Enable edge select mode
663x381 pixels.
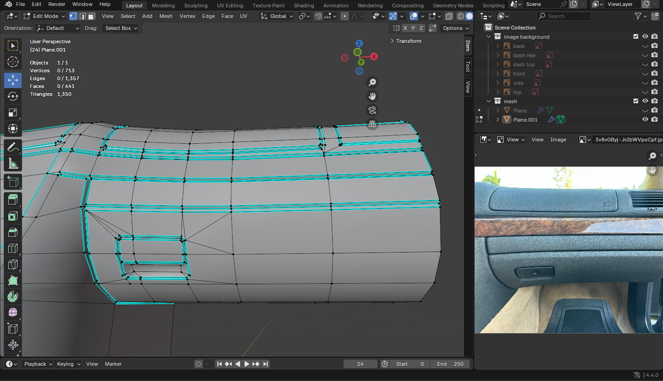pos(82,16)
